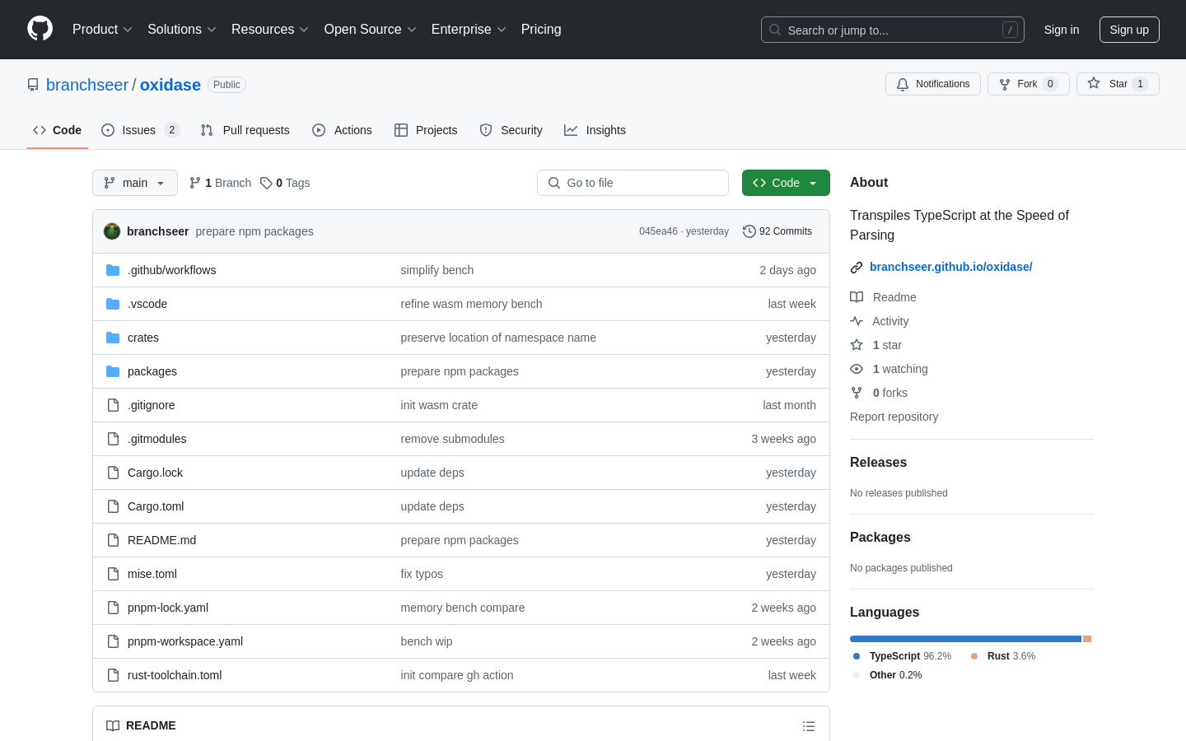This screenshot has height=741, width=1186.
Task: Click the Rust segment of the language bar
Action: click(1087, 639)
